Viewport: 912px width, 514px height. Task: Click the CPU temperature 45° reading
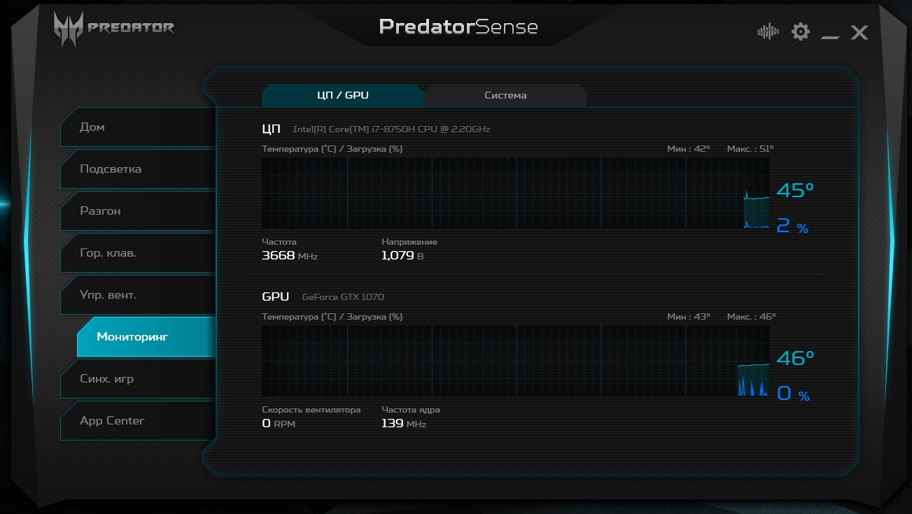pyautogui.click(x=796, y=190)
